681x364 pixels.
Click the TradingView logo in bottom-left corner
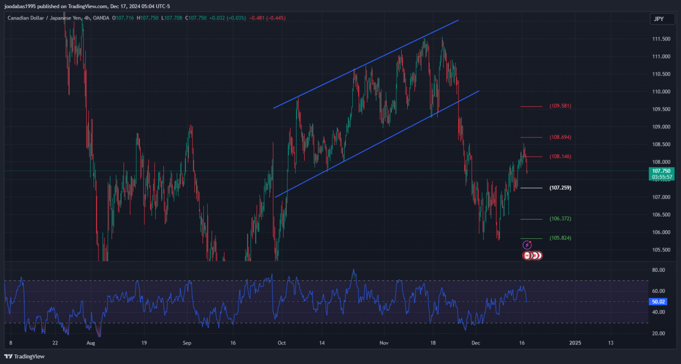pos(25,356)
